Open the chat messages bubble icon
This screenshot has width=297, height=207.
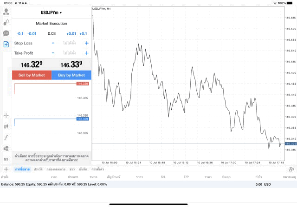(6, 33)
